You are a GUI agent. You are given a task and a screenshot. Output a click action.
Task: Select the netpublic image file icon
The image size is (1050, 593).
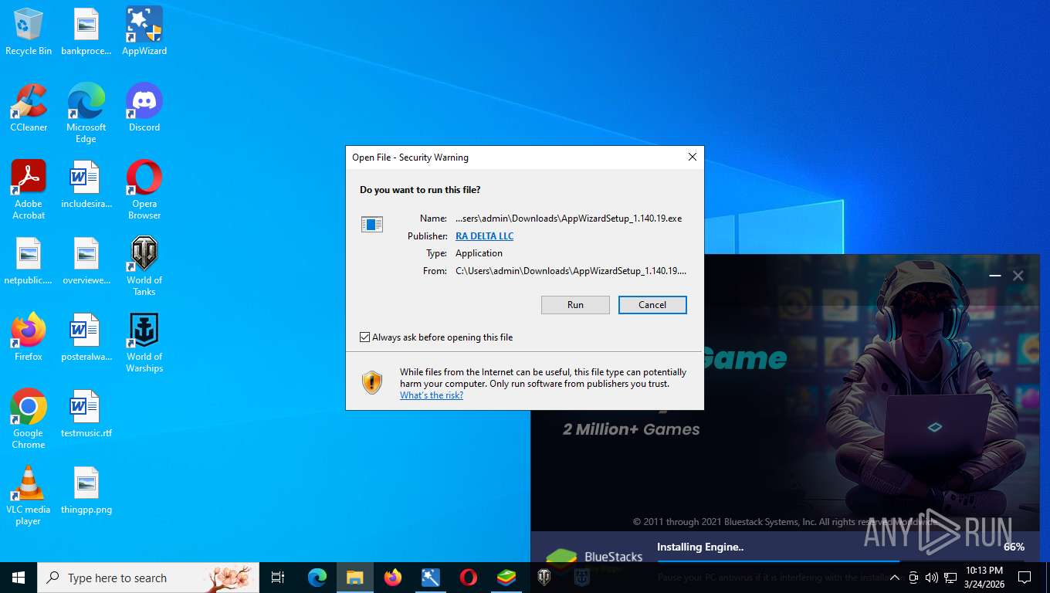tap(29, 261)
